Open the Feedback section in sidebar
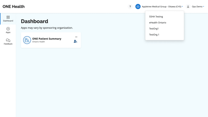Screen dimensions: 208x117 8,42
